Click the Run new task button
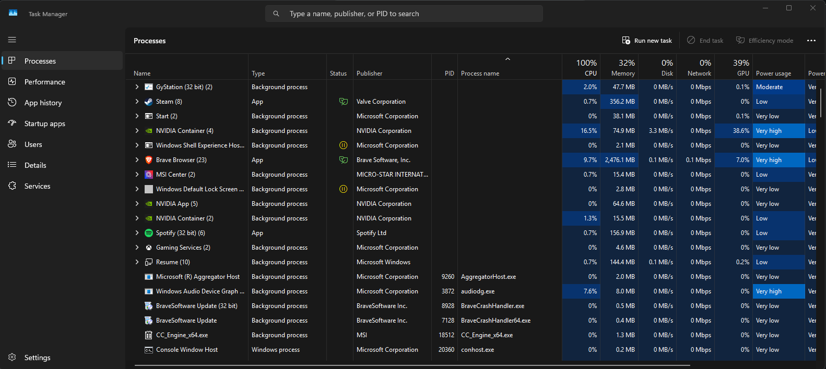Viewport: 826px width, 369px height. click(647, 41)
